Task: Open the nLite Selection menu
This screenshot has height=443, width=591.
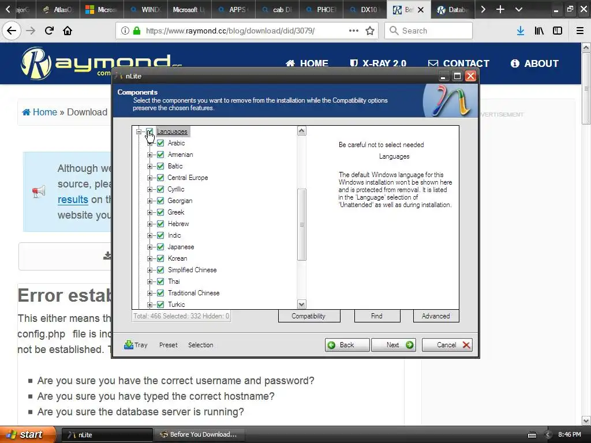Action: pos(200,345)
